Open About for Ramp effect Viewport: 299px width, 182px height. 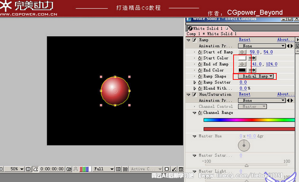[285, 40]
